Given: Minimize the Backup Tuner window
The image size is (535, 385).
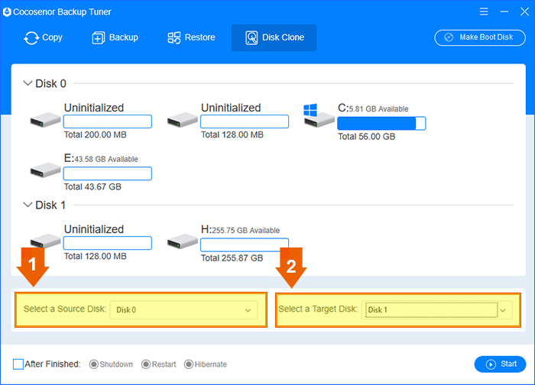Looking at the screenshot, I should 504,11.
